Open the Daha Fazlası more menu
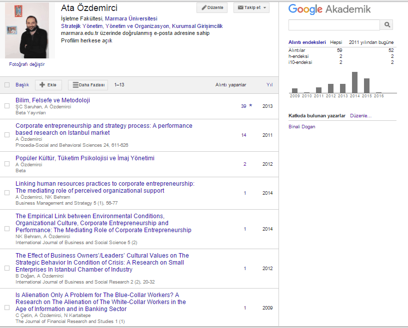The image size is (408, 328). [x=88, y=85]
